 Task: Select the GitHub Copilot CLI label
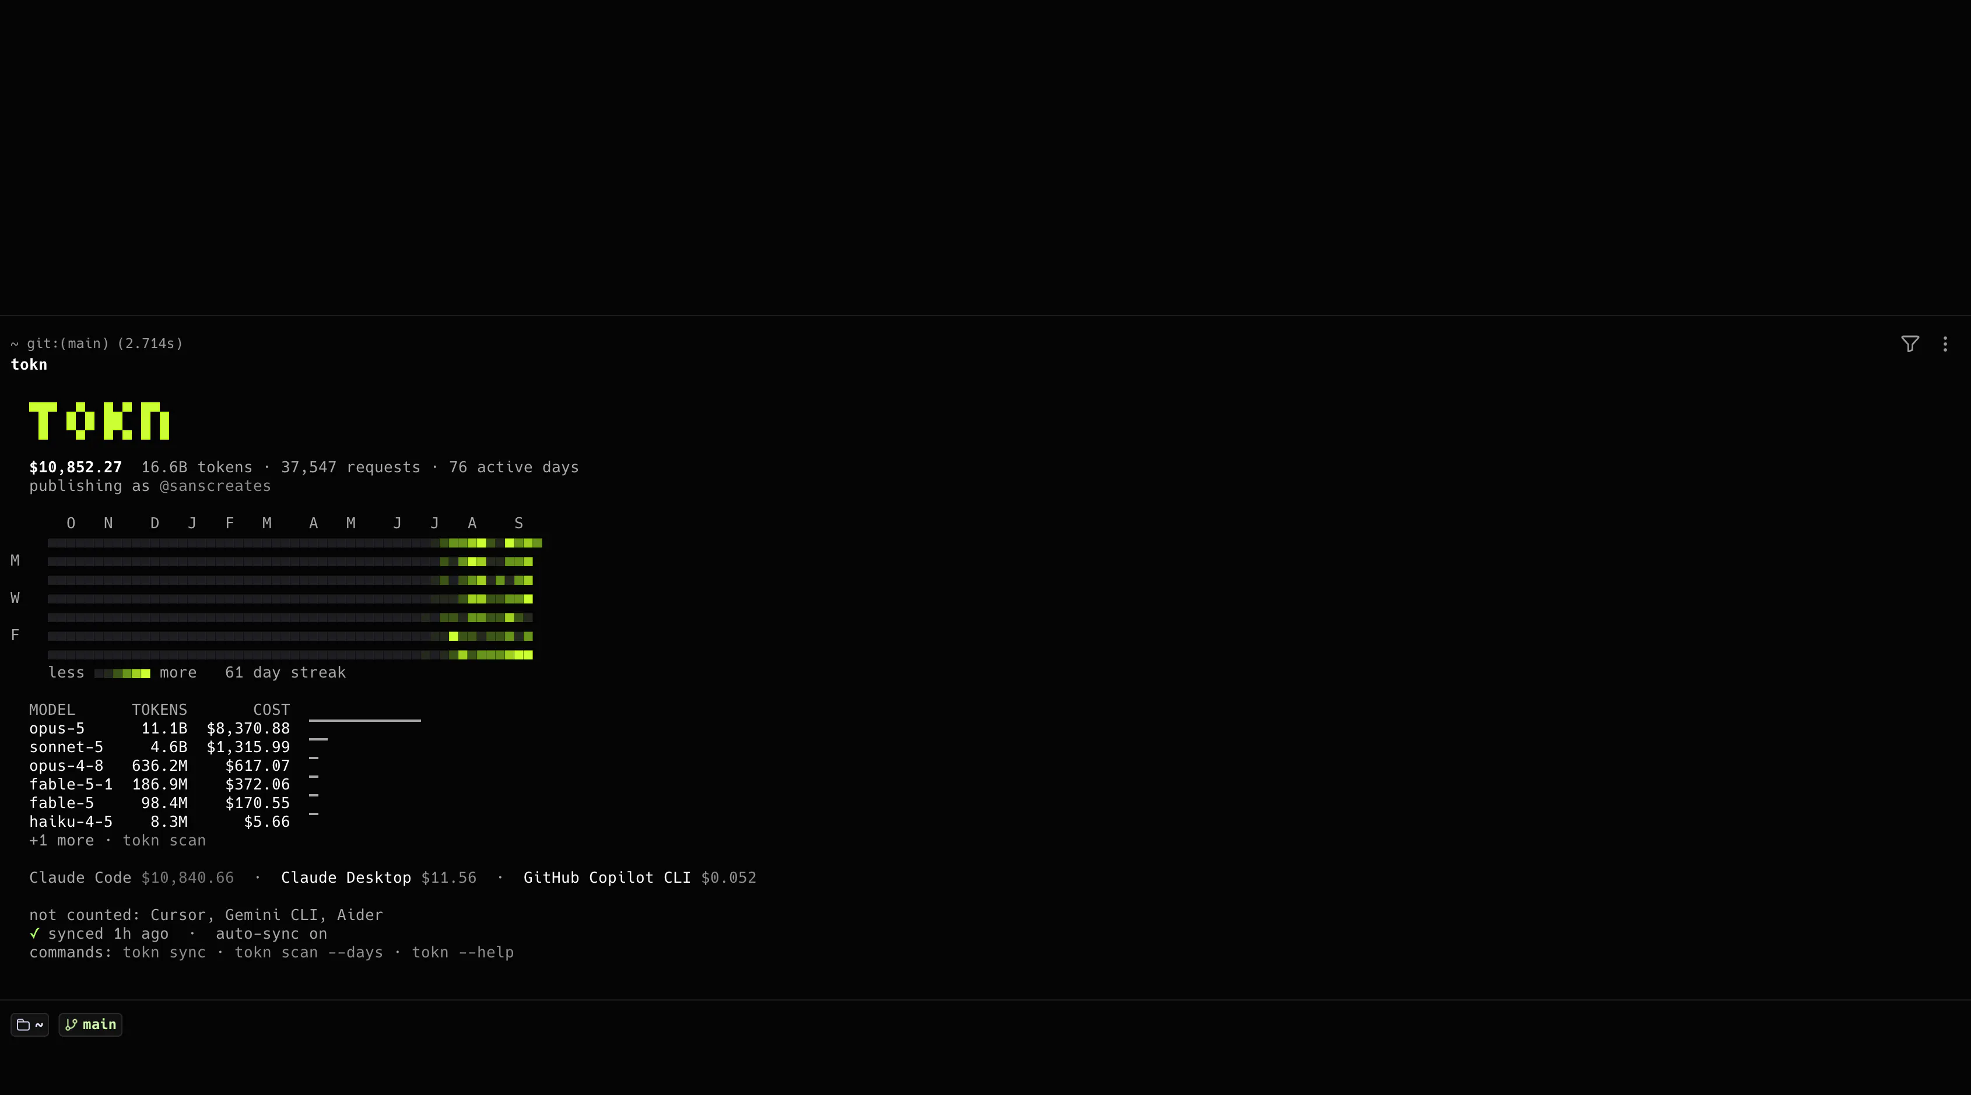(607, 878)
